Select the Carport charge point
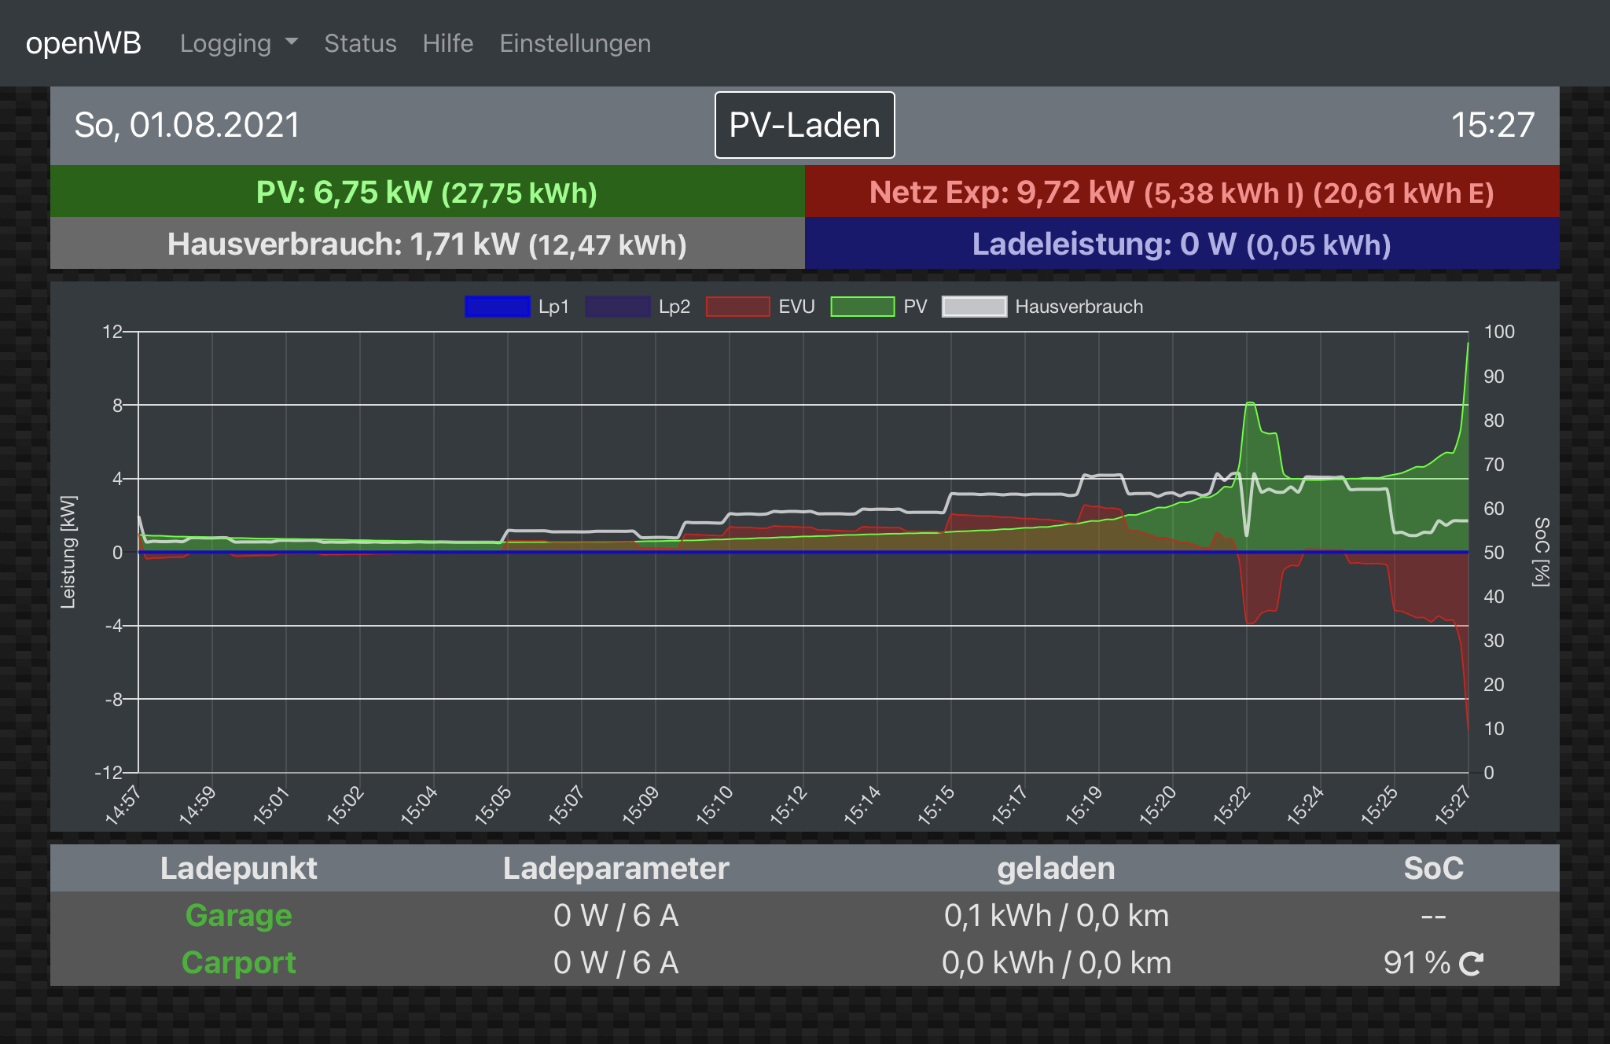Image resolution: width=1610 pixels, height=1044 pixels. [238, 963]
